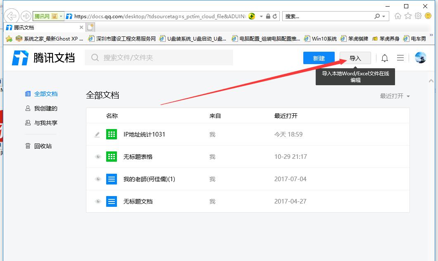This screenshot has height=261, width=438.
Task: Click the 导入 import button
Action: click(x=355, y=58)
